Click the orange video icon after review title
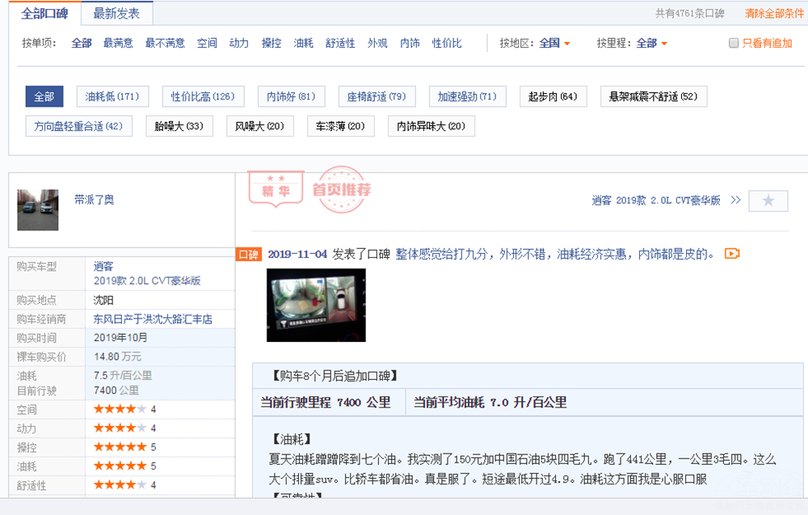 [732, 254]
